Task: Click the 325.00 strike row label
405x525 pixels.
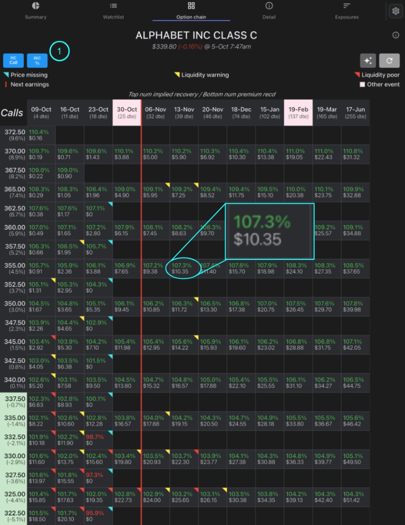Action: [14, 497]
